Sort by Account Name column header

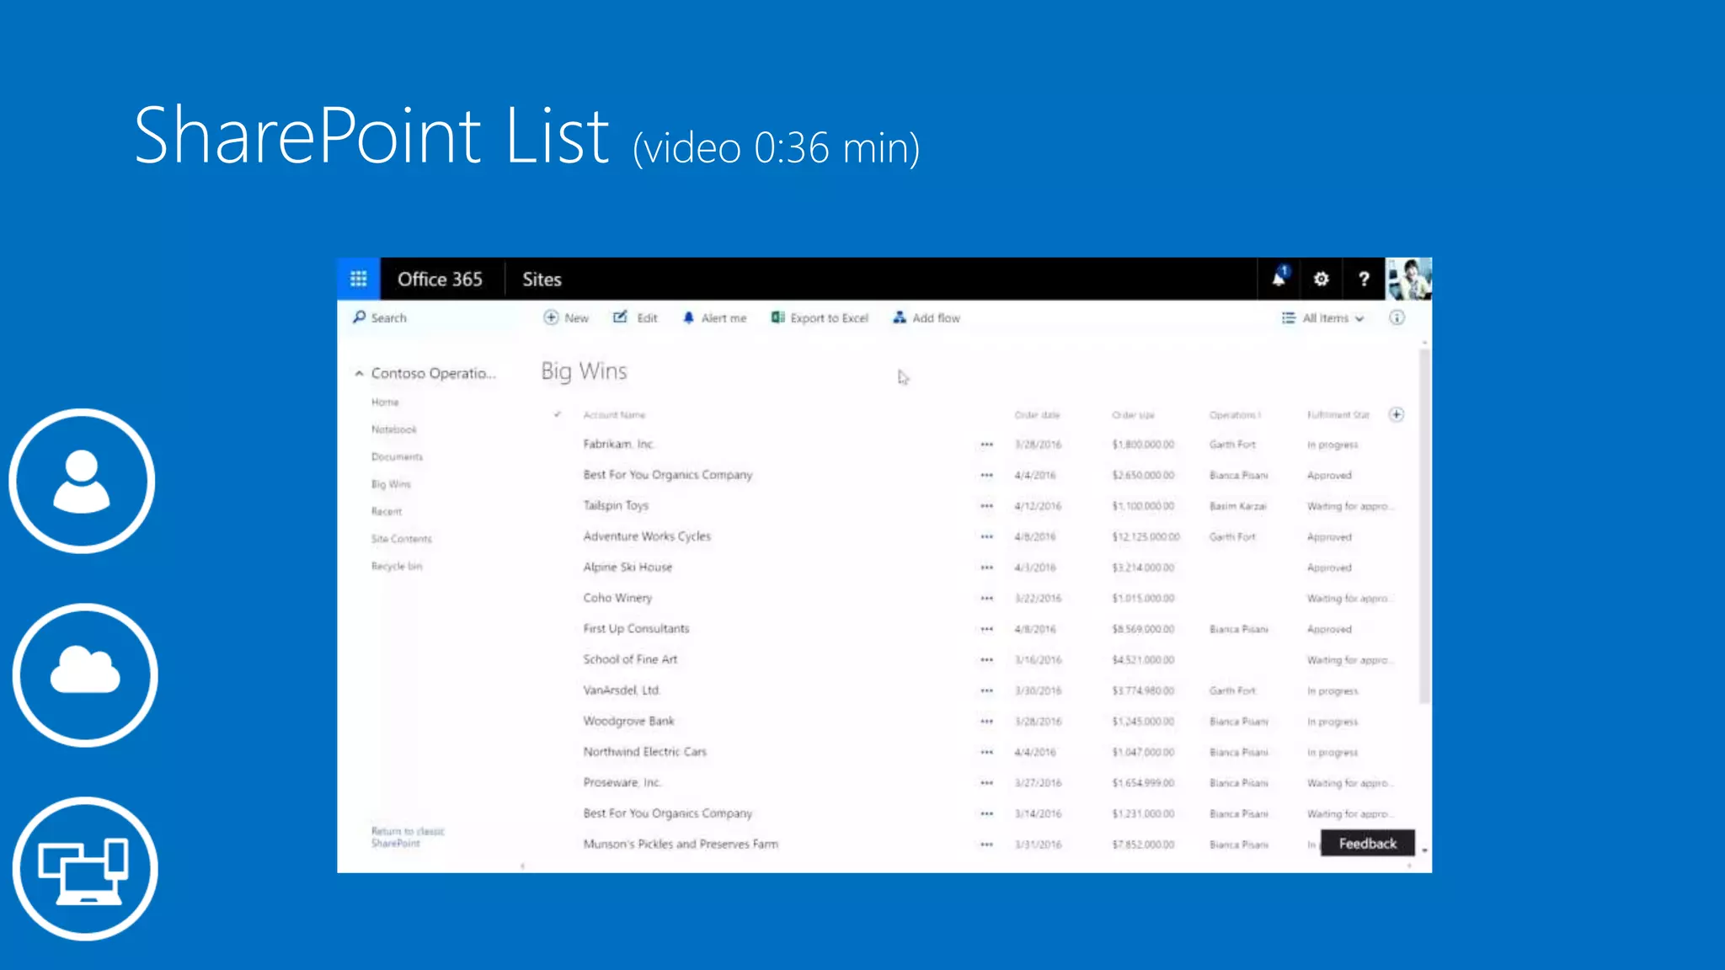[x=614, y=415]
